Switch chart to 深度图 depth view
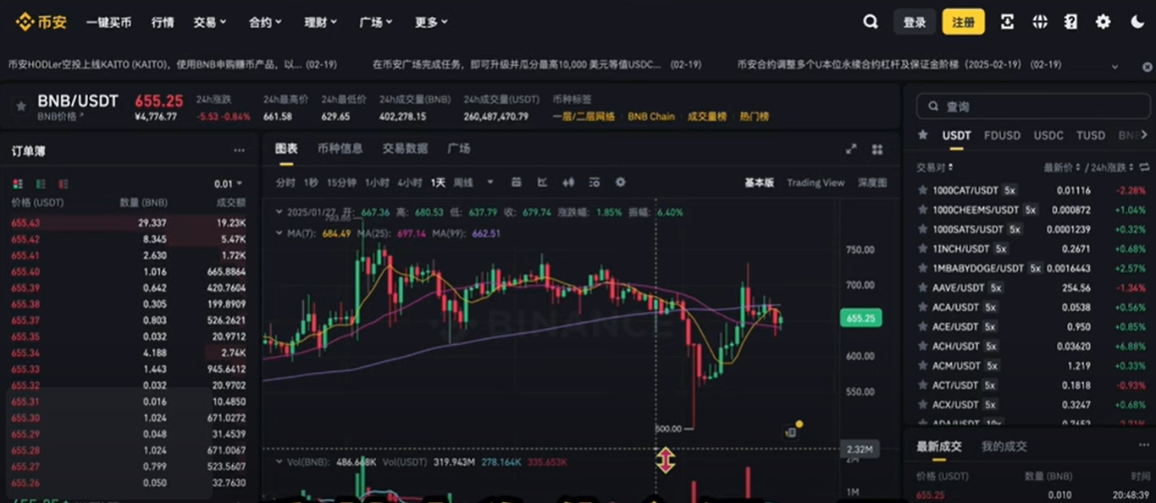The width and height of the screenshot is (1156, 503). coord(872,183)
